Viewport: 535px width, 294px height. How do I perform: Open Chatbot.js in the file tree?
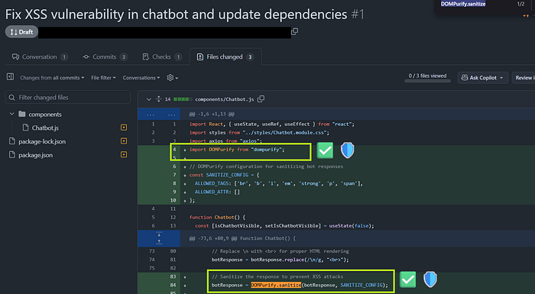pyautogui.click(x=45, y=128)
